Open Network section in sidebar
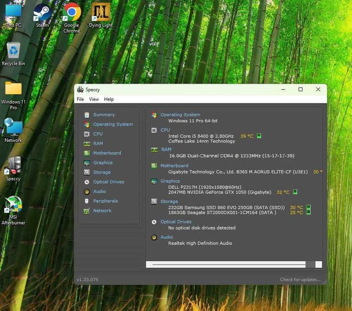352x311 pixels. click(x=102, y=211)
